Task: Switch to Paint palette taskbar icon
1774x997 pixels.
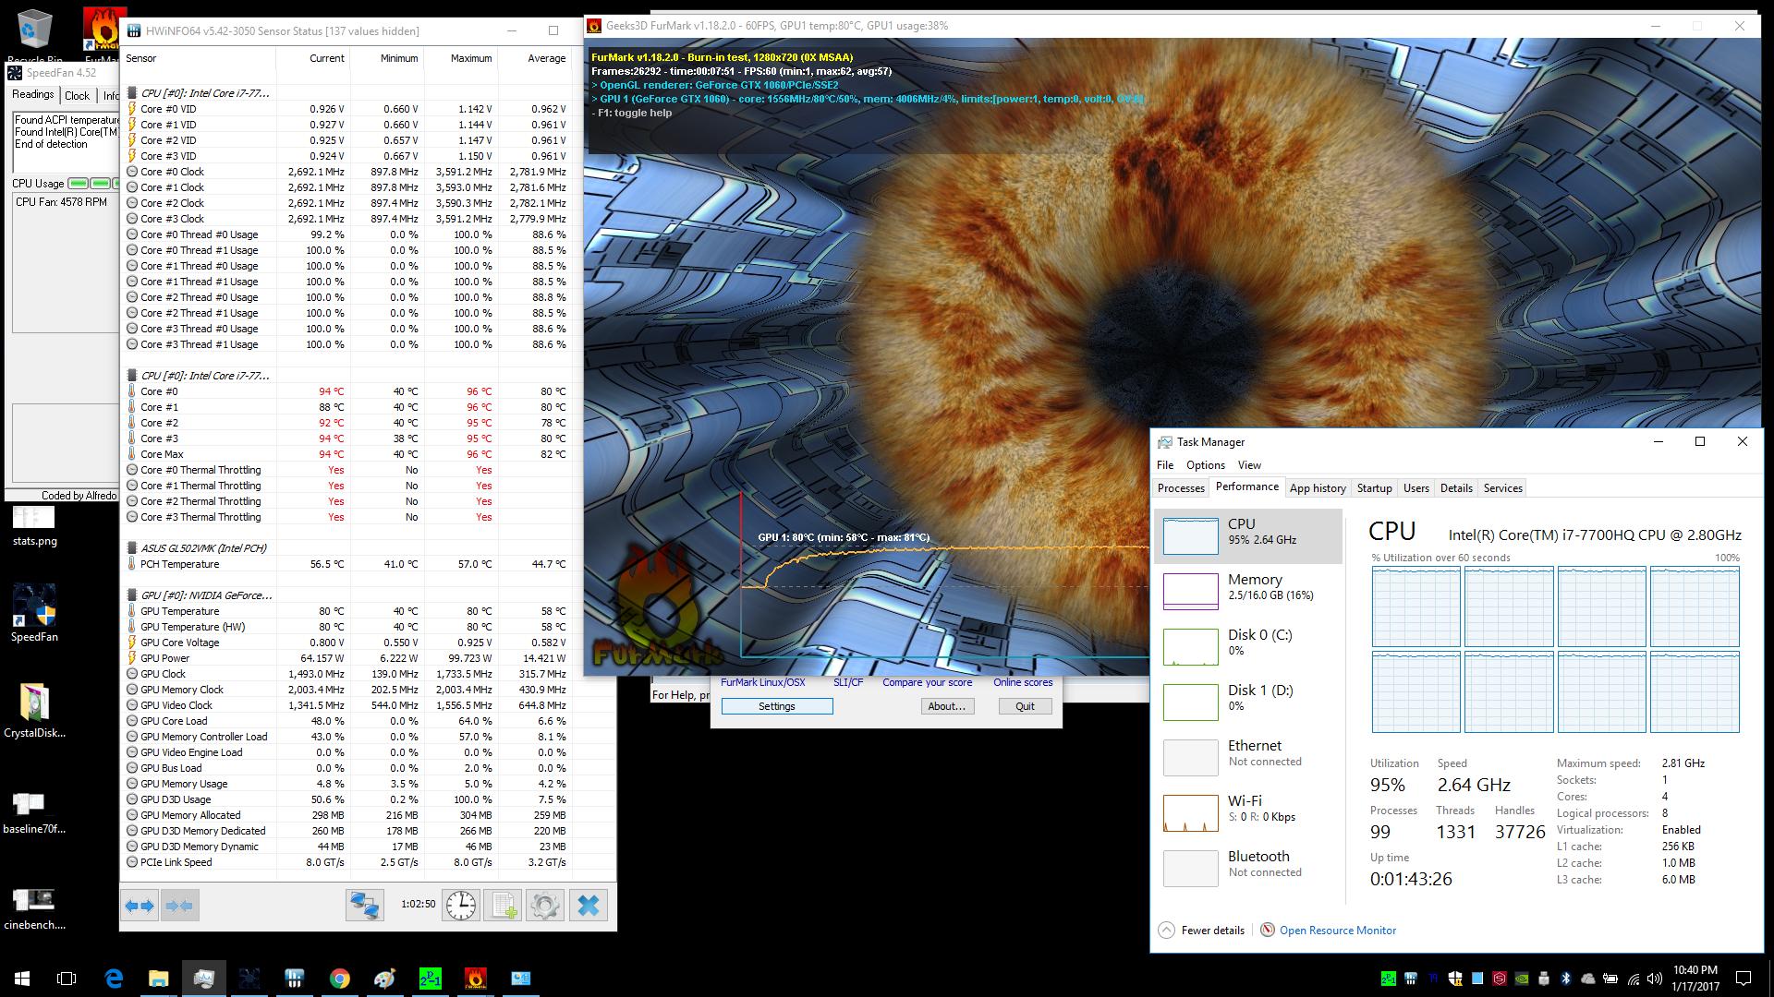Action: point(385,979)
